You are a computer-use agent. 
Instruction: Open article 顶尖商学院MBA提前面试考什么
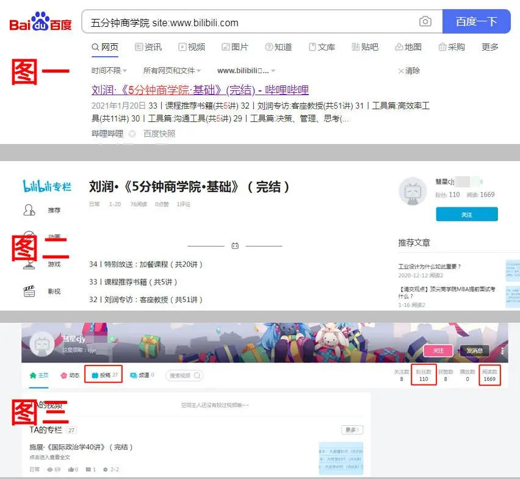point(446,292)
